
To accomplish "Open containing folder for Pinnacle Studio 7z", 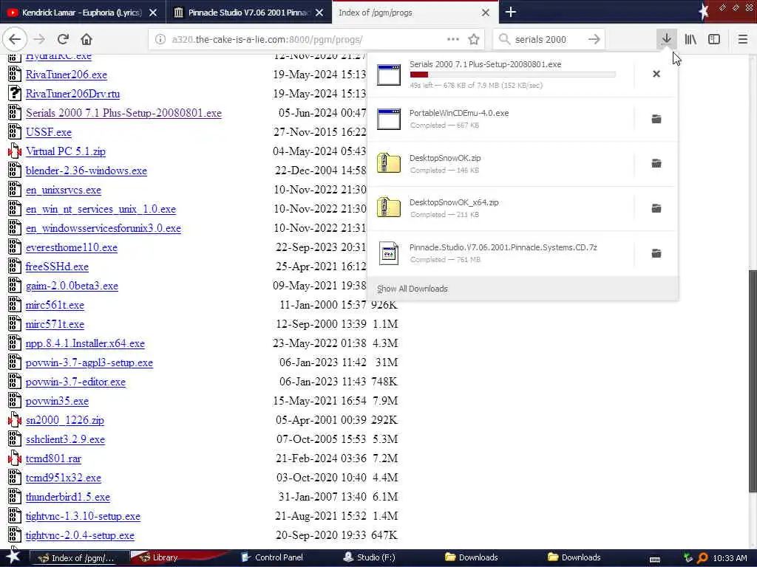I will click(656, 253).
